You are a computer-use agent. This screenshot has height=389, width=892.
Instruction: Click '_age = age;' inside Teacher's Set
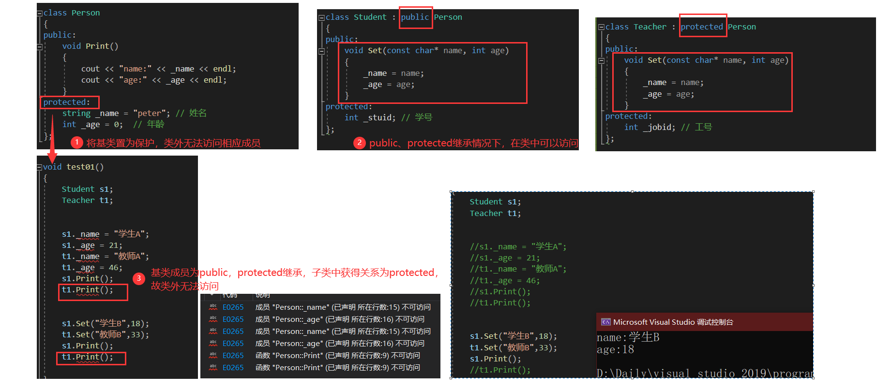(x=668, y=95)
